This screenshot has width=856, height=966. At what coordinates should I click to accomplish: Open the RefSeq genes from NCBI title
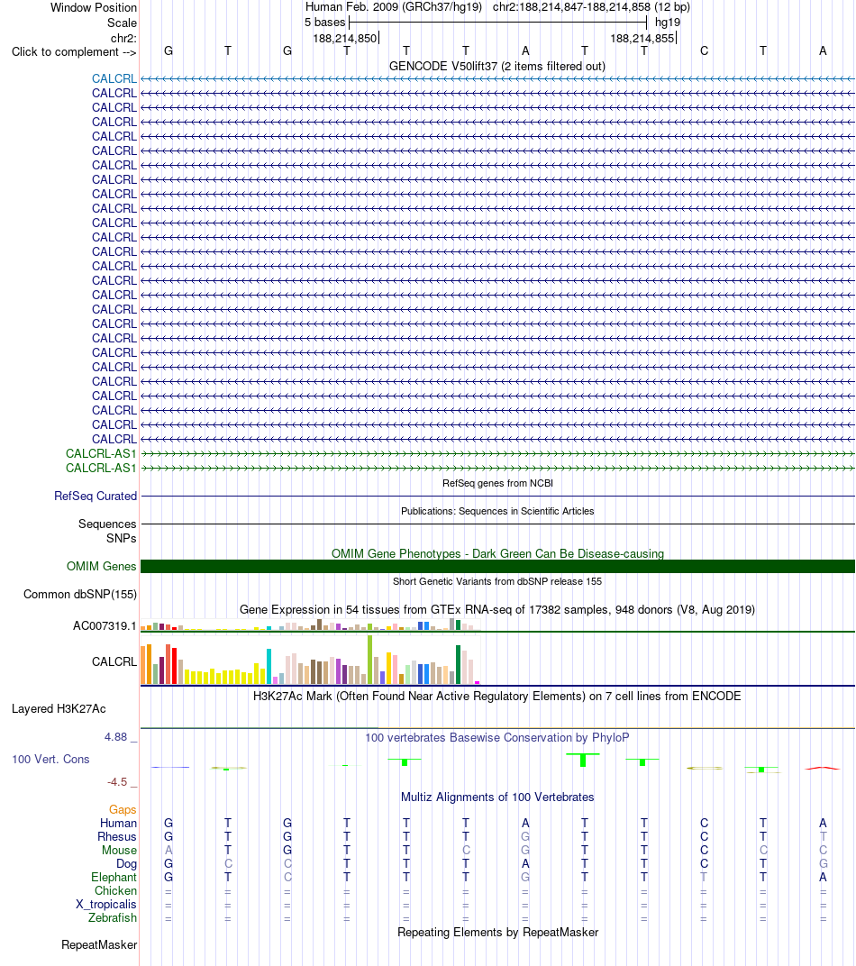497,483
